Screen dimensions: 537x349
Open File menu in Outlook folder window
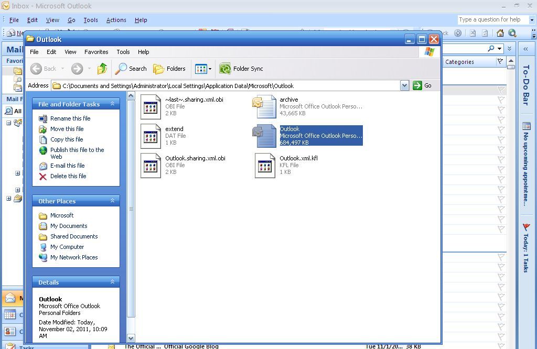click(x=34, y=52)
